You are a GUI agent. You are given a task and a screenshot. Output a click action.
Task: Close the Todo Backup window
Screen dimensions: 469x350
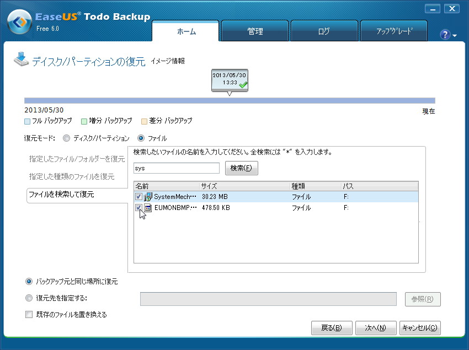point(452,9)
